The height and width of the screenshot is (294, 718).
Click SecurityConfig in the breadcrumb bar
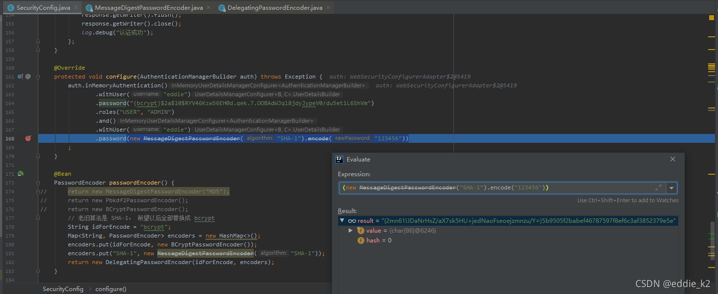(x=63, y=289)
